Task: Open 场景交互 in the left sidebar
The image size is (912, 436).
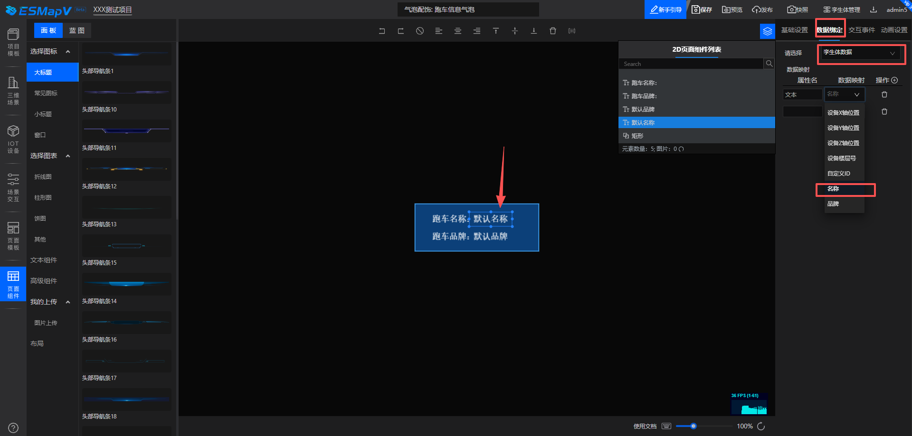Action: [x=13, y=188]
